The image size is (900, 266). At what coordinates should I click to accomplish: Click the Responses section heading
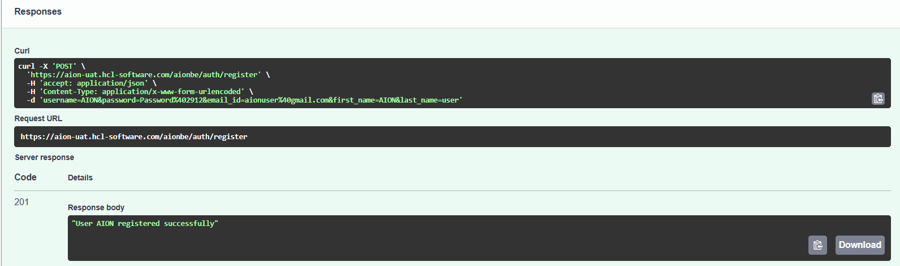(38, 11)
